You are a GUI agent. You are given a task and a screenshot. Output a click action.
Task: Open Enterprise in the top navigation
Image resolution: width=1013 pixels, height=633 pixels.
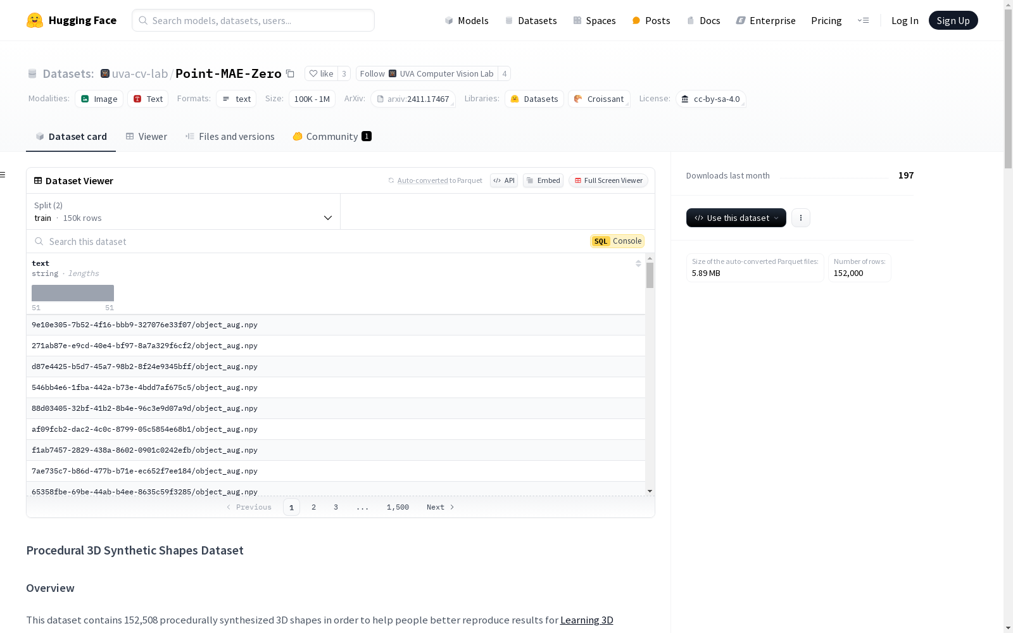click(765, 20)
